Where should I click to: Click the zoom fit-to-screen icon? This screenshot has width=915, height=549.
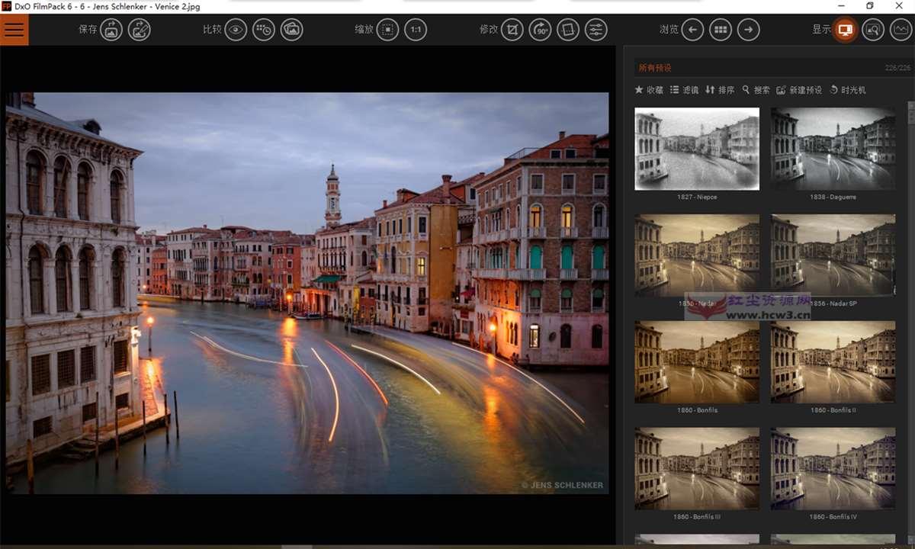point(388,30)
